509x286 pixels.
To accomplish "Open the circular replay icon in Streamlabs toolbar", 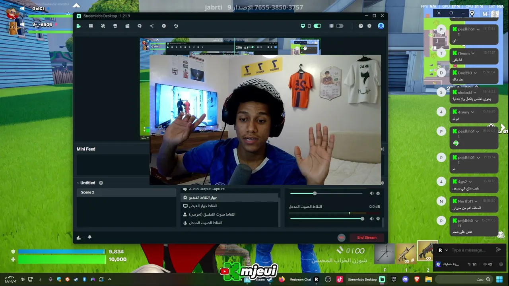I will tap(176, 26).
